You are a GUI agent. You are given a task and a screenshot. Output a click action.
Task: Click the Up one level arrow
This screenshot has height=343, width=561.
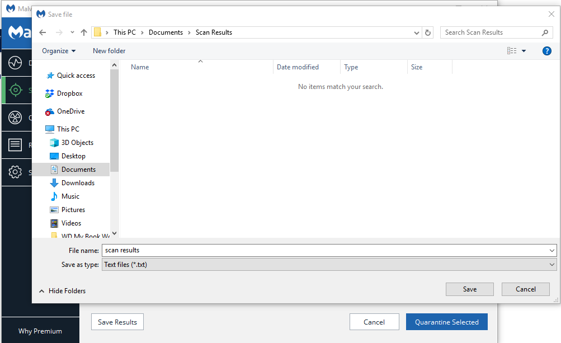tap(83, 32)
